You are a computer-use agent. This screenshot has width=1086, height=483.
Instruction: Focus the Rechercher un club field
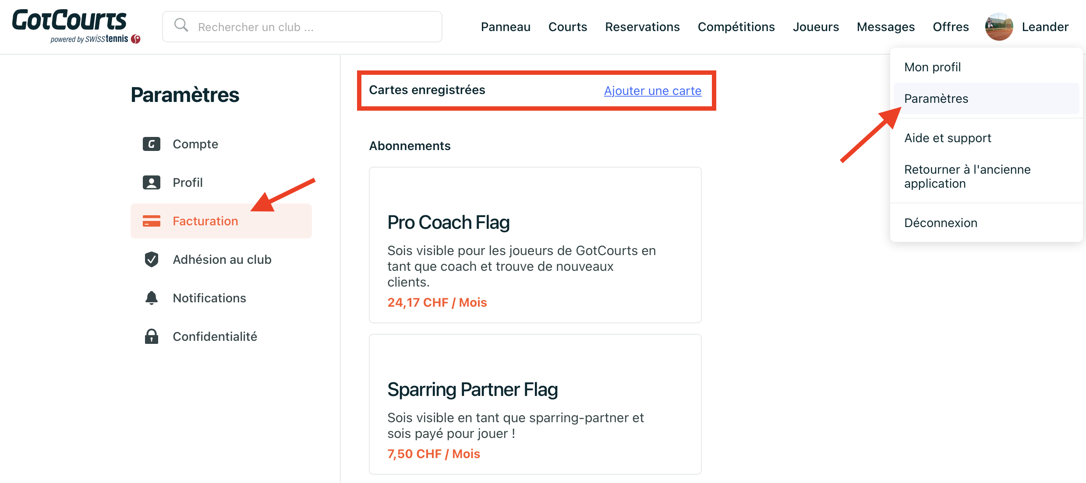point(302,27)
